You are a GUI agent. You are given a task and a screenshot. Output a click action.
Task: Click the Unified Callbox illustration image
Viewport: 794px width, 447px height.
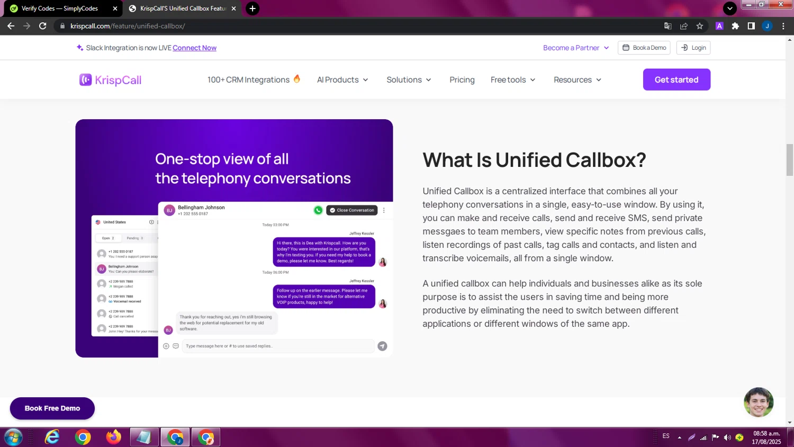pyautogui.click(x=234, y=238)
